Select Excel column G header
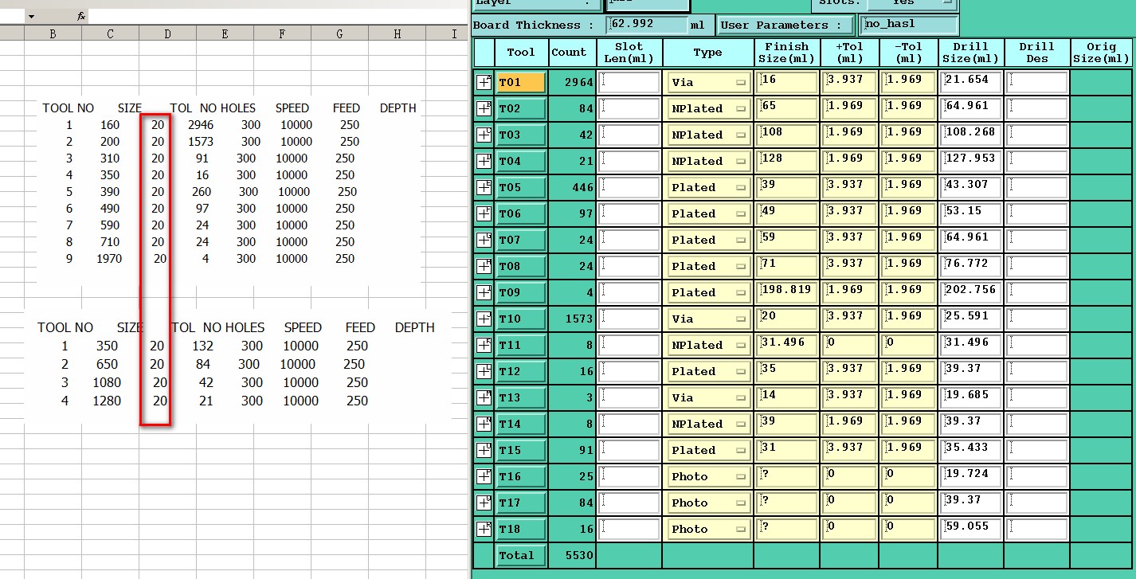1136x579 pixels. tap(339, 33)
